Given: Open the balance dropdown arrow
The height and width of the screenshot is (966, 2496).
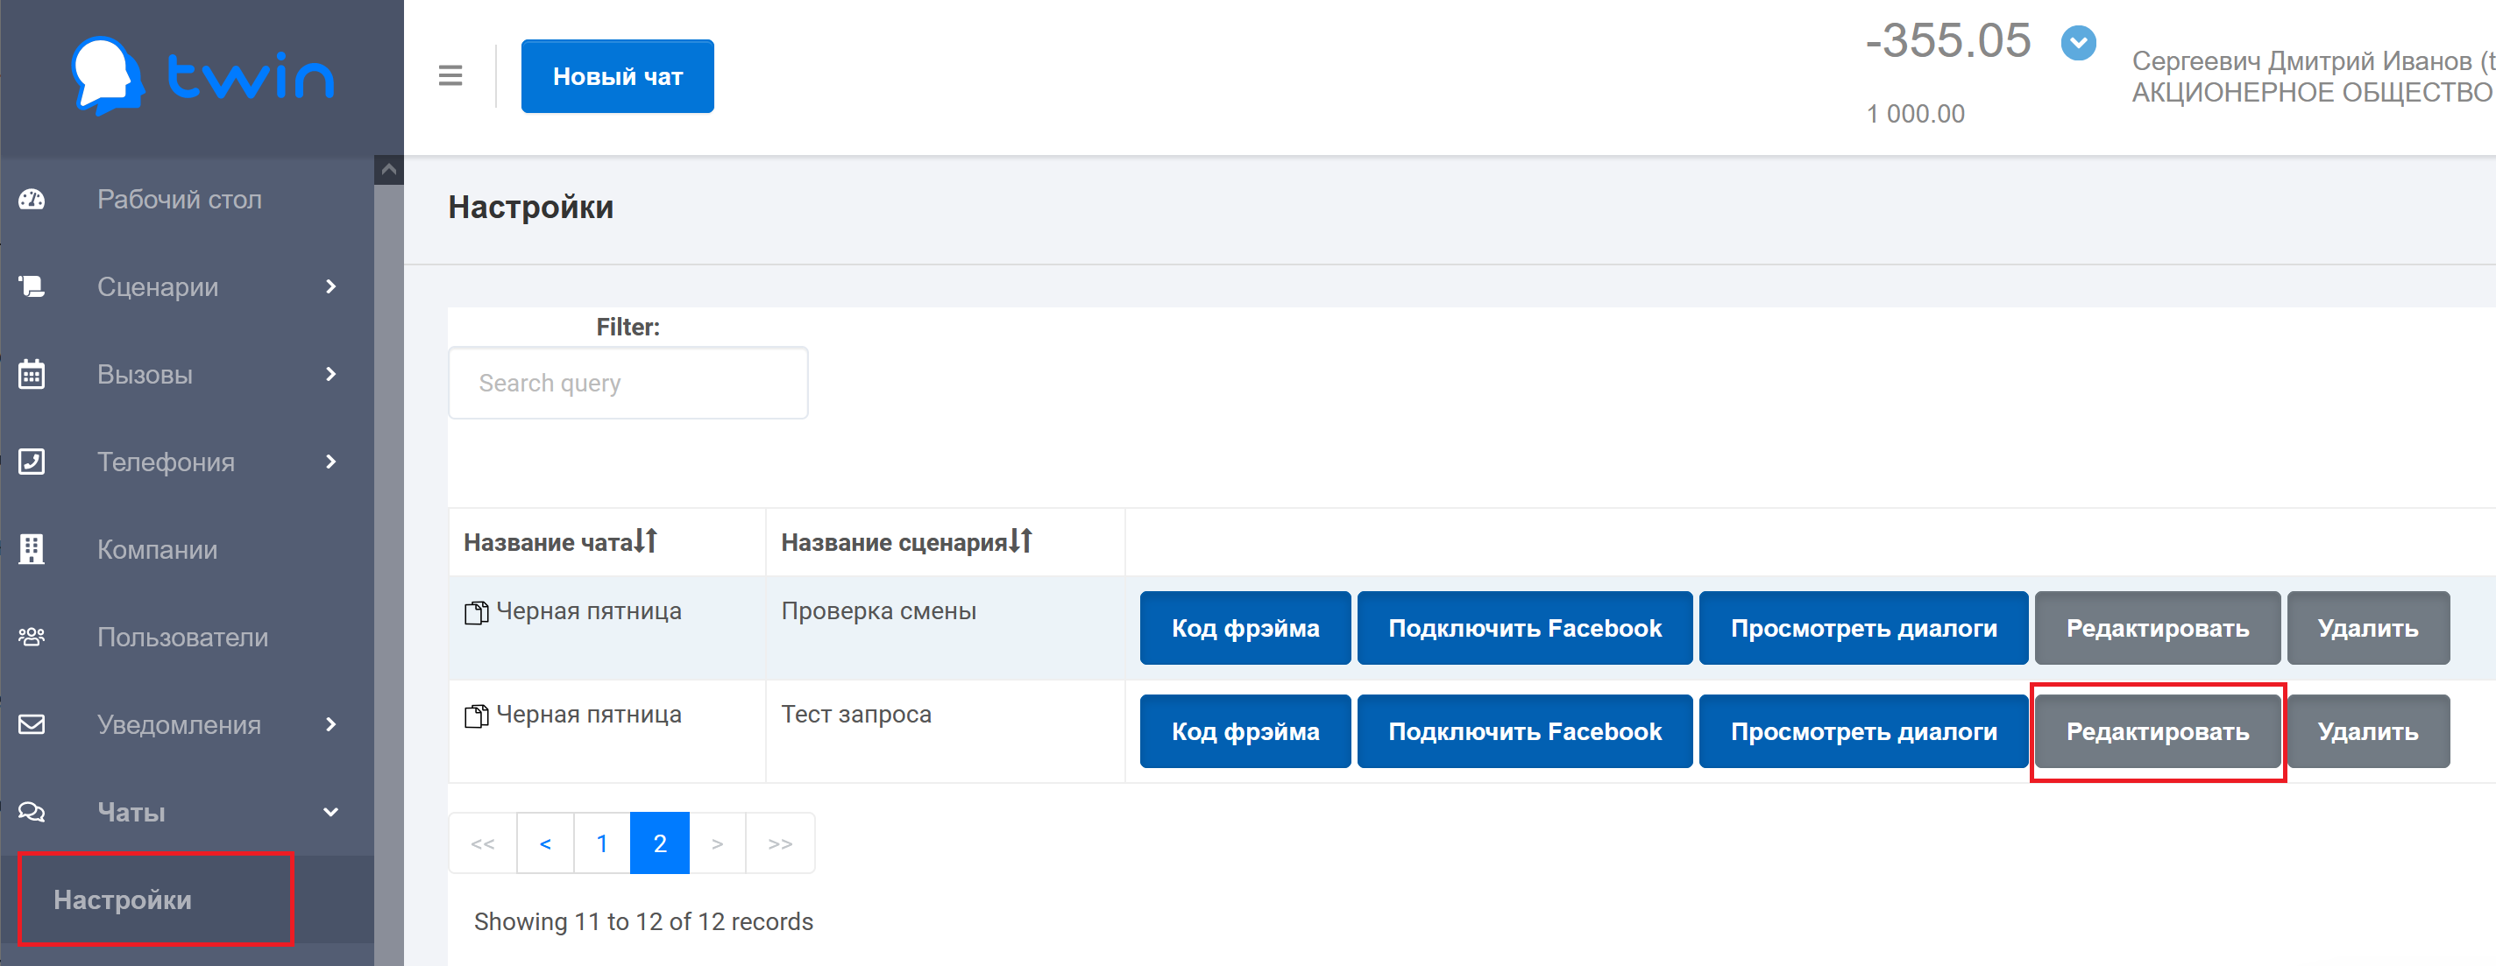Looking at the screenshot, I should point(2077,44).
